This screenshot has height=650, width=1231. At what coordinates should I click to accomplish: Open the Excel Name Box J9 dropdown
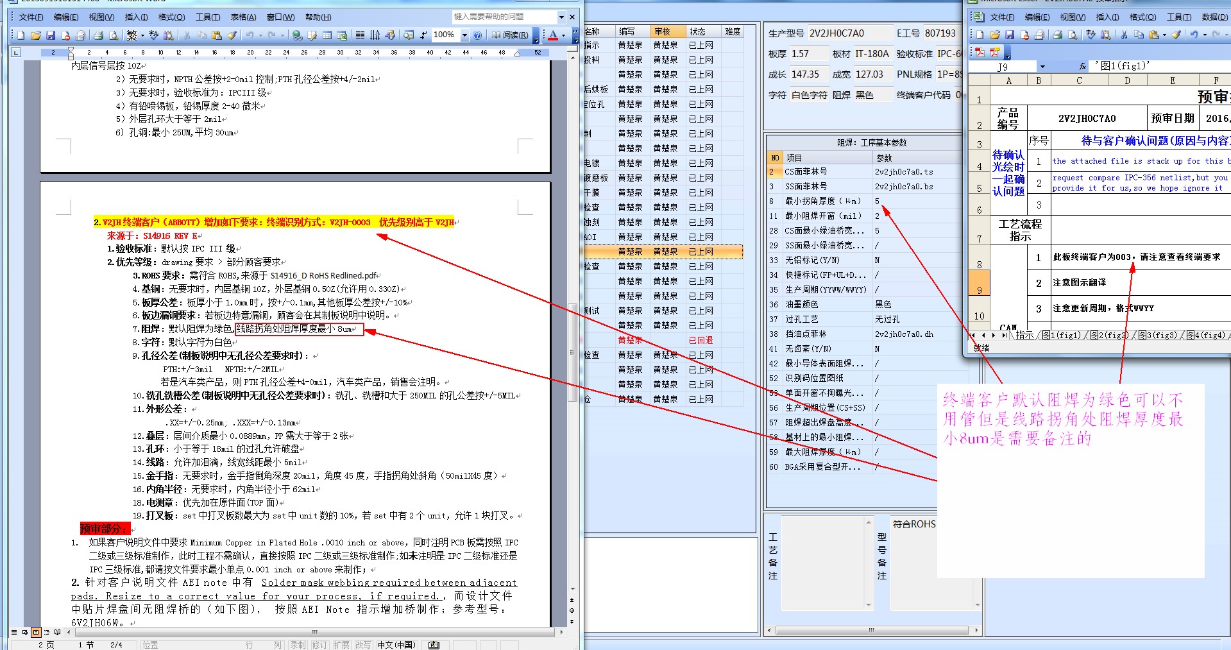(x=1042, y=66)
